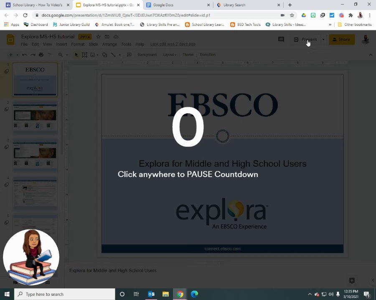Click the Insert image icon
Screen dimensions: 376x300
tap(93, 55)
